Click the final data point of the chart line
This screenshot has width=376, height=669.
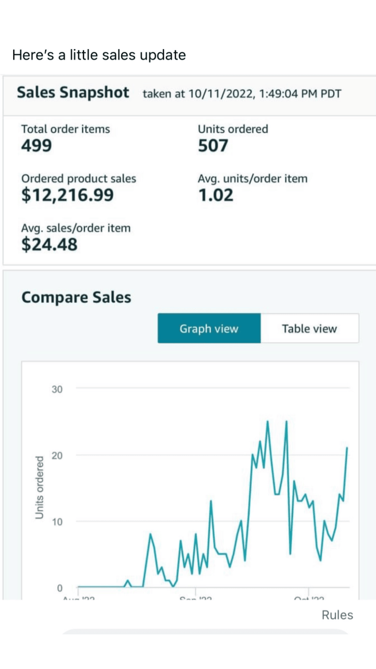[347, 448]
